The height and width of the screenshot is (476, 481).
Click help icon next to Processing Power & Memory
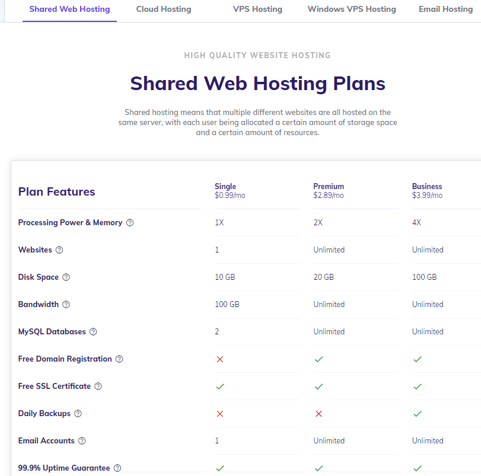130,222
